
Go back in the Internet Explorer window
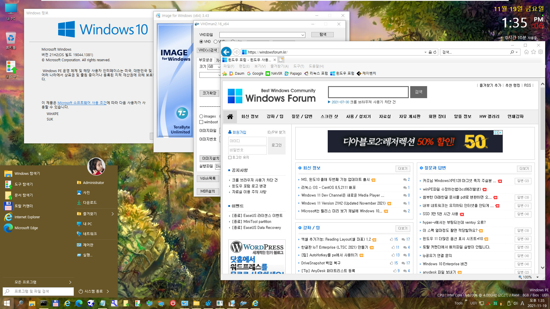tap(226, 52)
